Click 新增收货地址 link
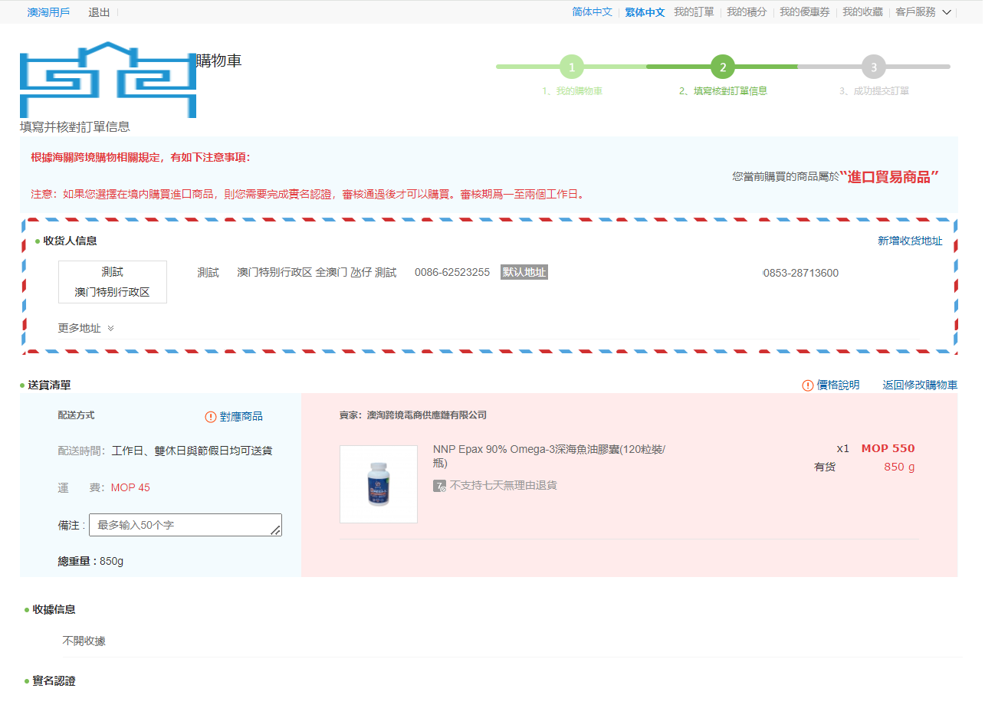 tap(910, 241)
